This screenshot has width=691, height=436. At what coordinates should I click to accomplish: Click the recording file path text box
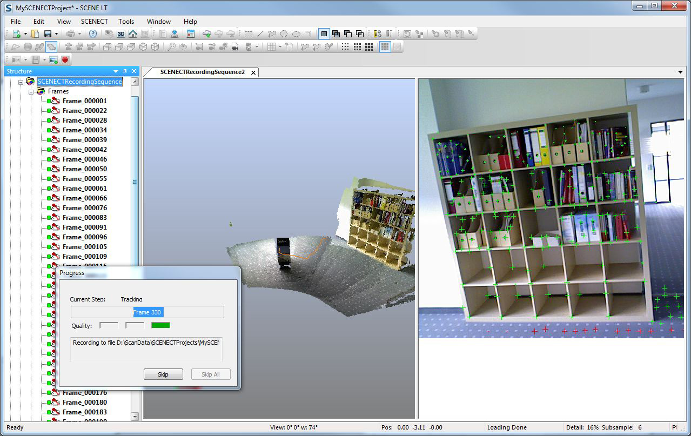[147, 350]
